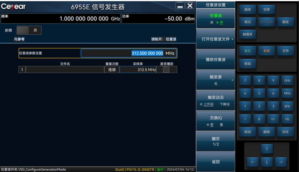
Task: Select the kHz unit key
Action: tap(287, 106)
